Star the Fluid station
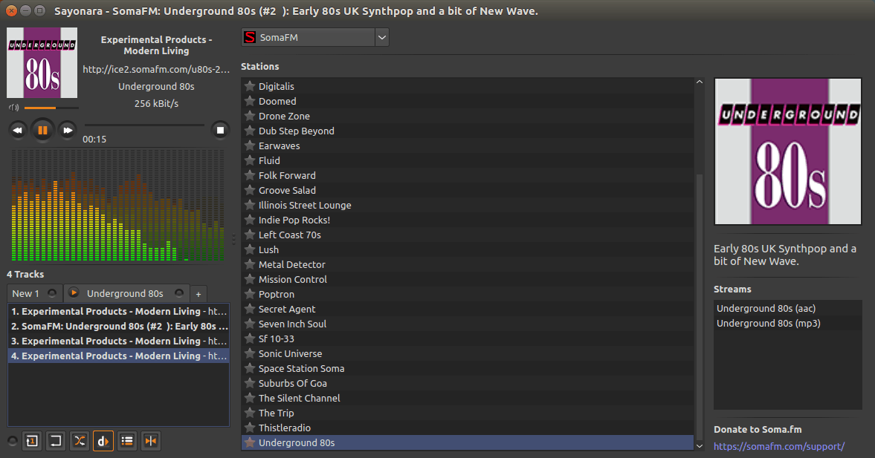Viewport: 875px width, 458px height. pos(250,160)
